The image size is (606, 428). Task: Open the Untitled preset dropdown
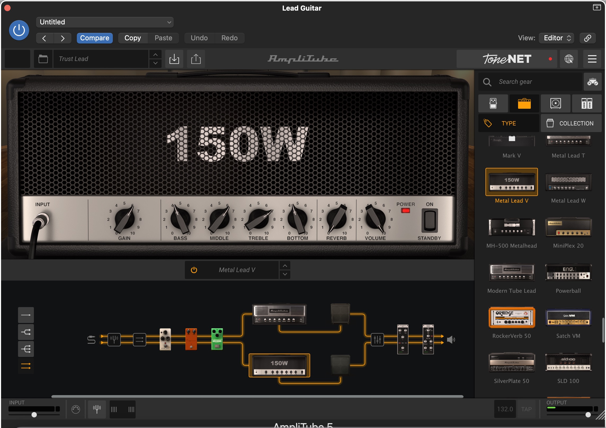point(105,22)
